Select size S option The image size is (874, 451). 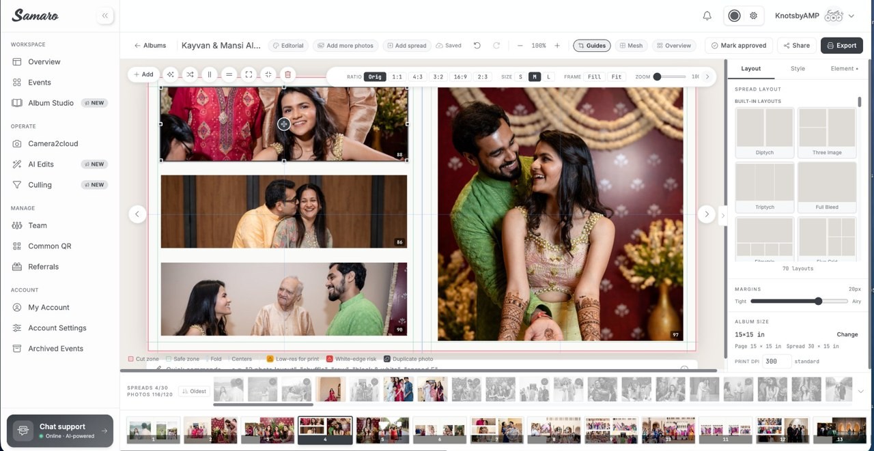point(521,77)
